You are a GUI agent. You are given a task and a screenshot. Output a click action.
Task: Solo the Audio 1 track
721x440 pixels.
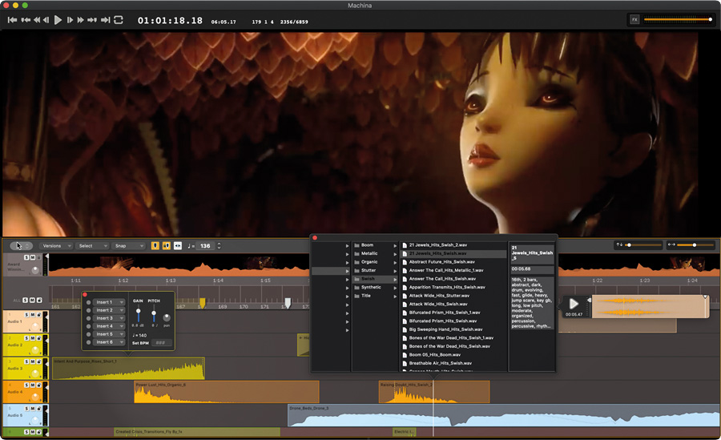tap(26, 315)
